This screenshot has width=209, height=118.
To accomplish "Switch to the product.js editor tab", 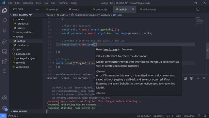I will [x=101, y=9].
